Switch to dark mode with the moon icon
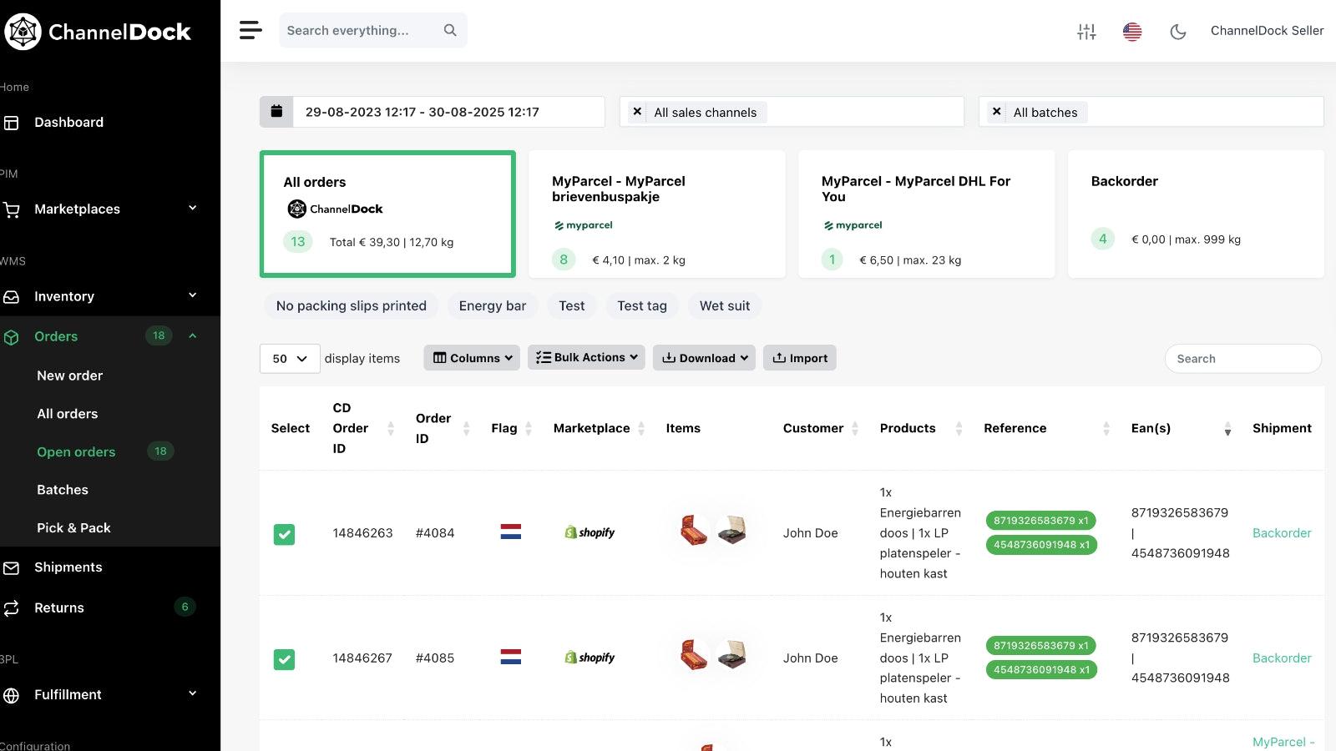The height and width of the screenshot is (751, 1336). [x=1177, y=31]
